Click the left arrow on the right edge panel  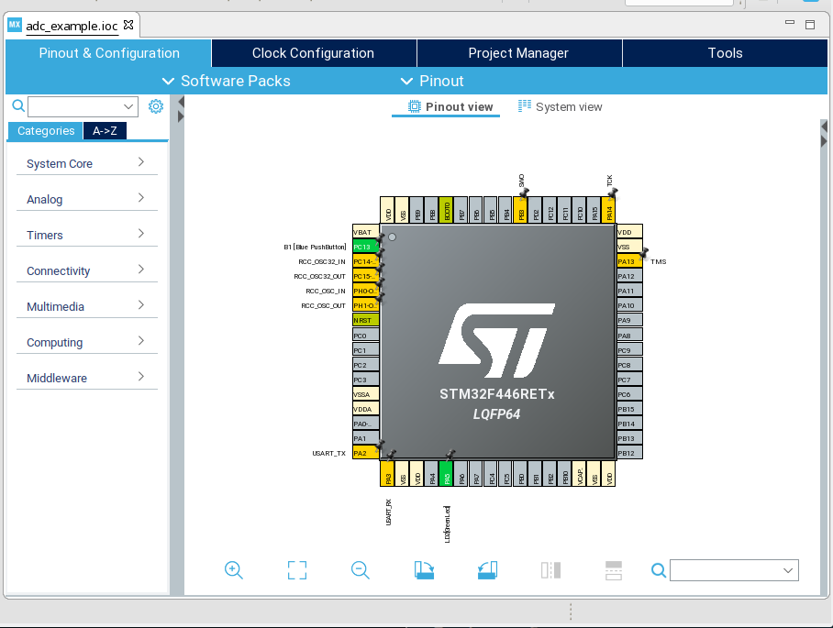click(824, 127)
